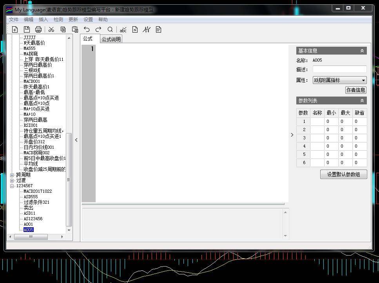This screenshot has width=379, height=283.
Task: Select the 开盘价312 tree item
Action: 34,142
